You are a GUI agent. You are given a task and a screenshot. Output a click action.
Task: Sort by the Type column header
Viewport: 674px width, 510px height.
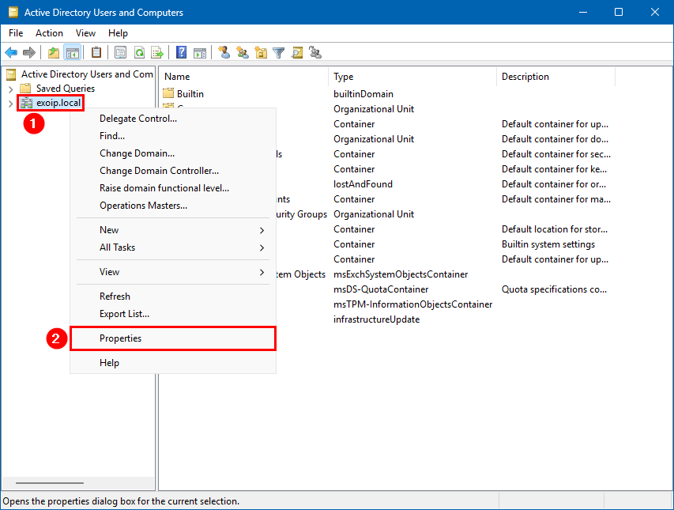coord(412,77)
